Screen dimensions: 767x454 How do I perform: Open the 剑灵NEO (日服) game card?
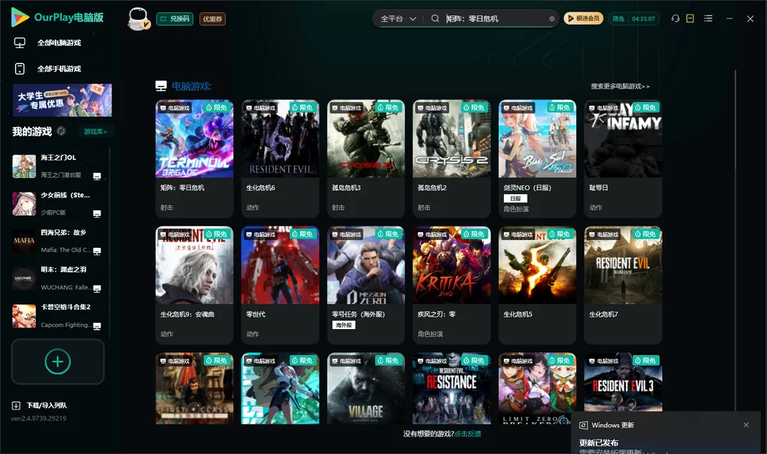click(x=537, y=159)
